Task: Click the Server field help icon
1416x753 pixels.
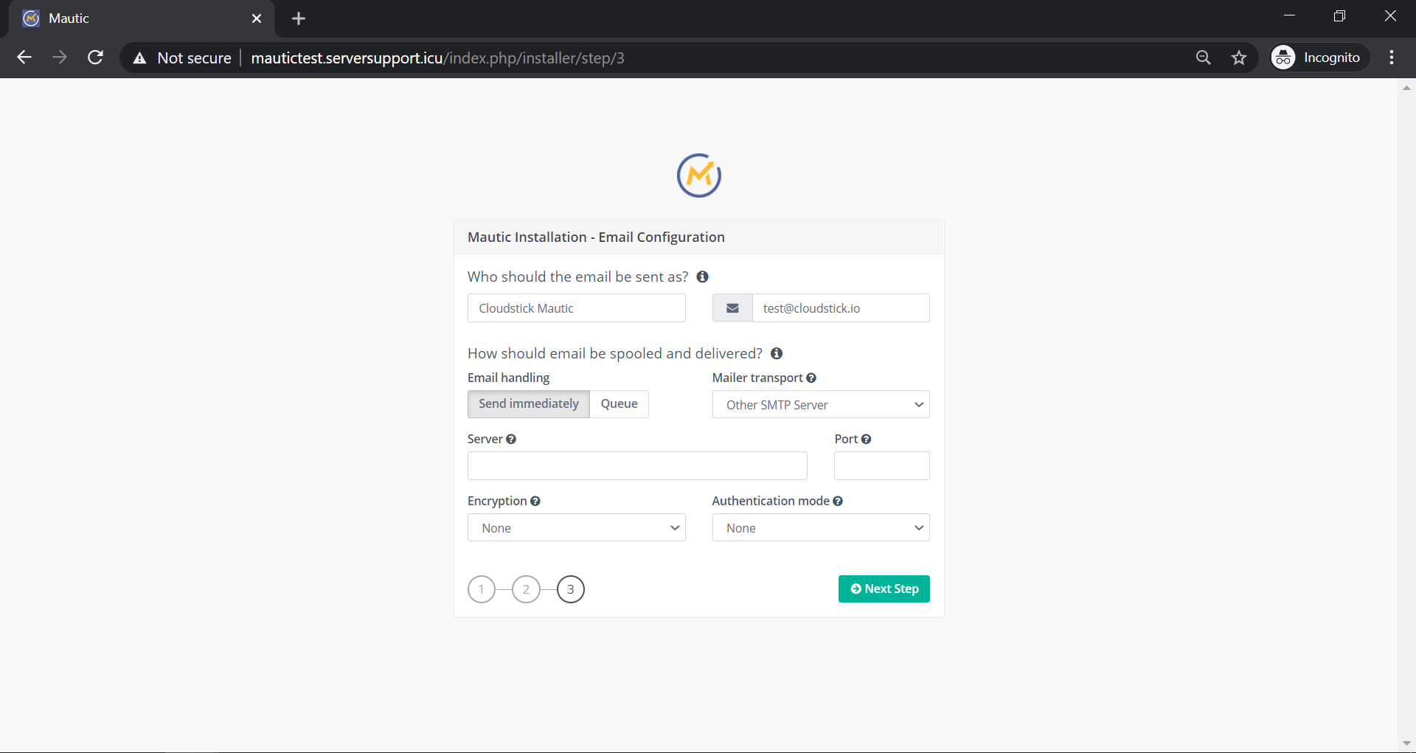Action: click(511, 439)
